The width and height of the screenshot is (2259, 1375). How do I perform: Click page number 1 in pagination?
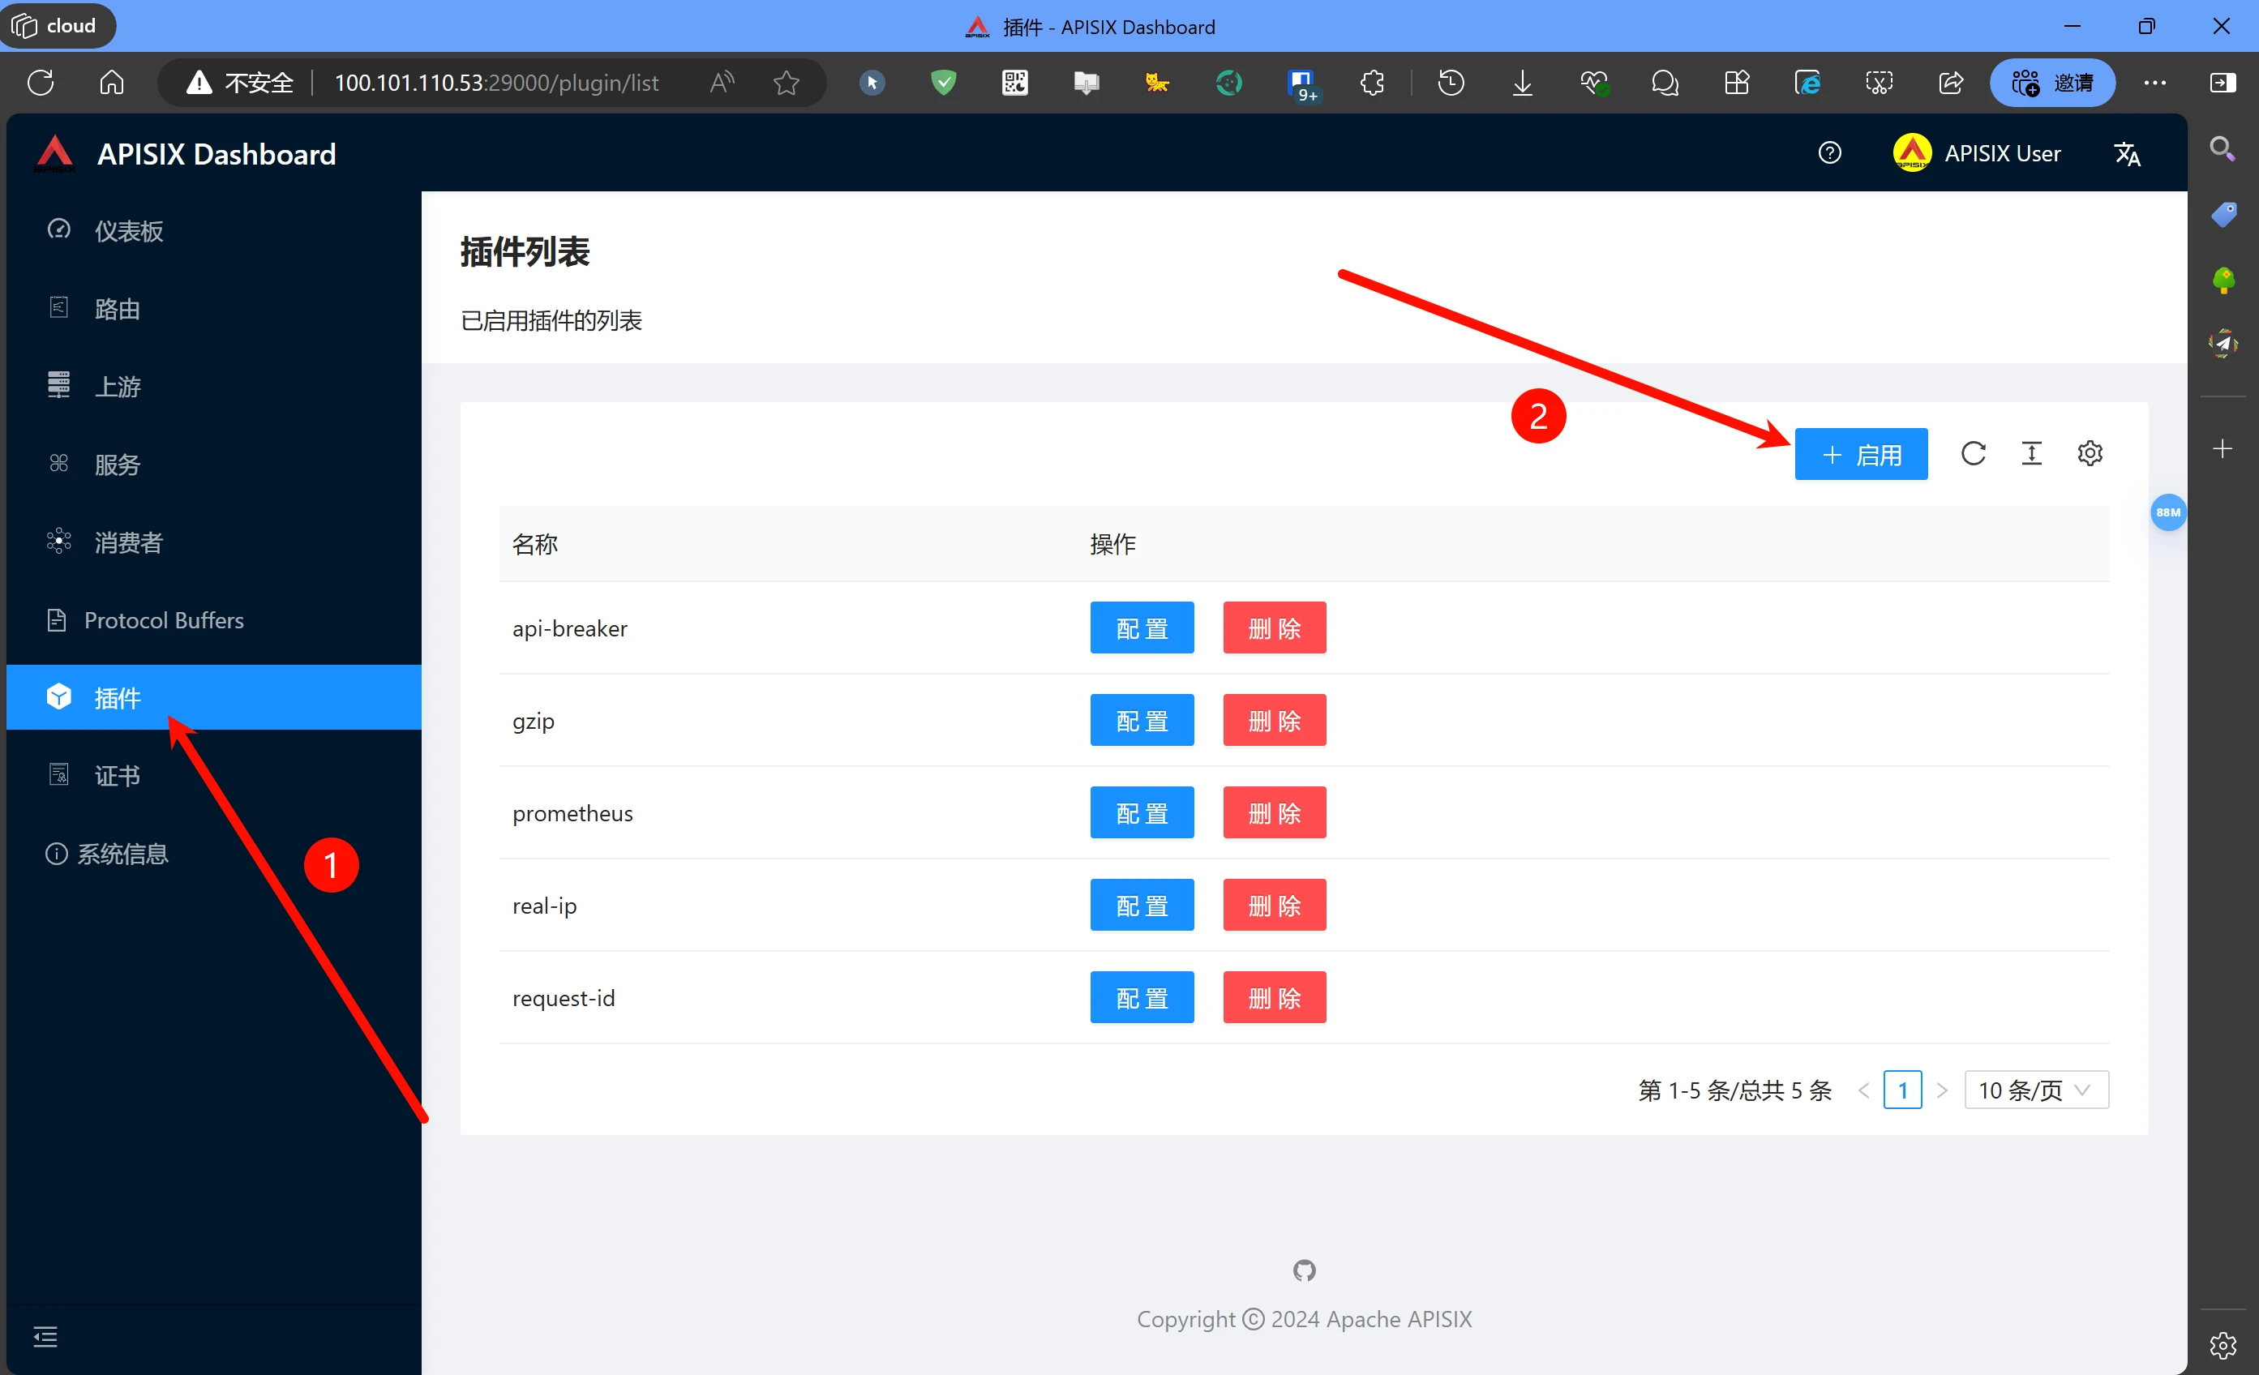click(1902, 1090)
